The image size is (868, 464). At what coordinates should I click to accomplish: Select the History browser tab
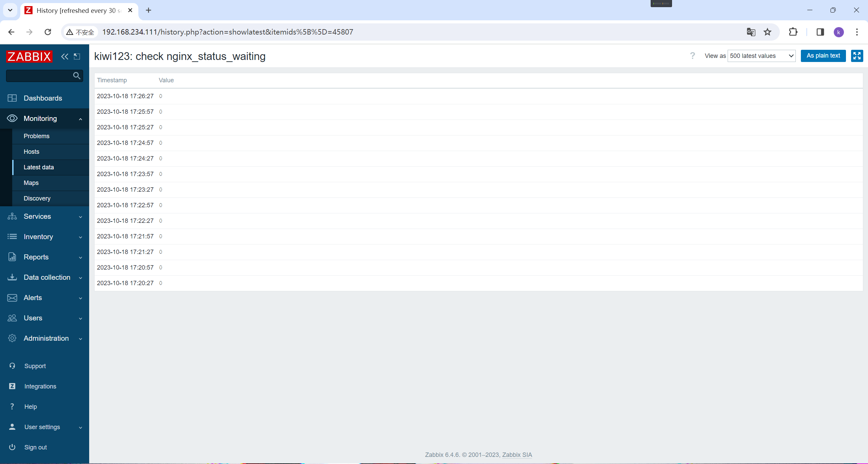(79, 10)
